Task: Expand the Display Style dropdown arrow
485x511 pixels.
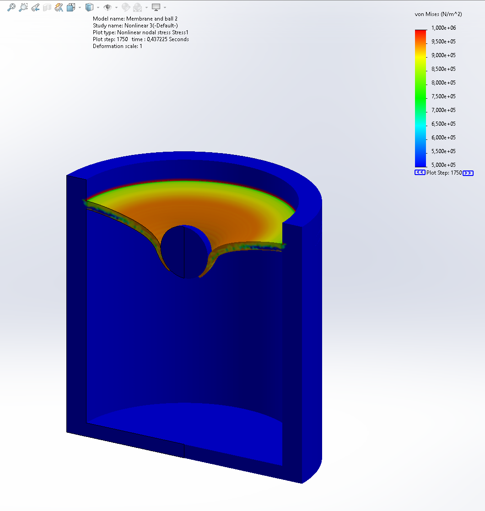Action: click(98, 7)
